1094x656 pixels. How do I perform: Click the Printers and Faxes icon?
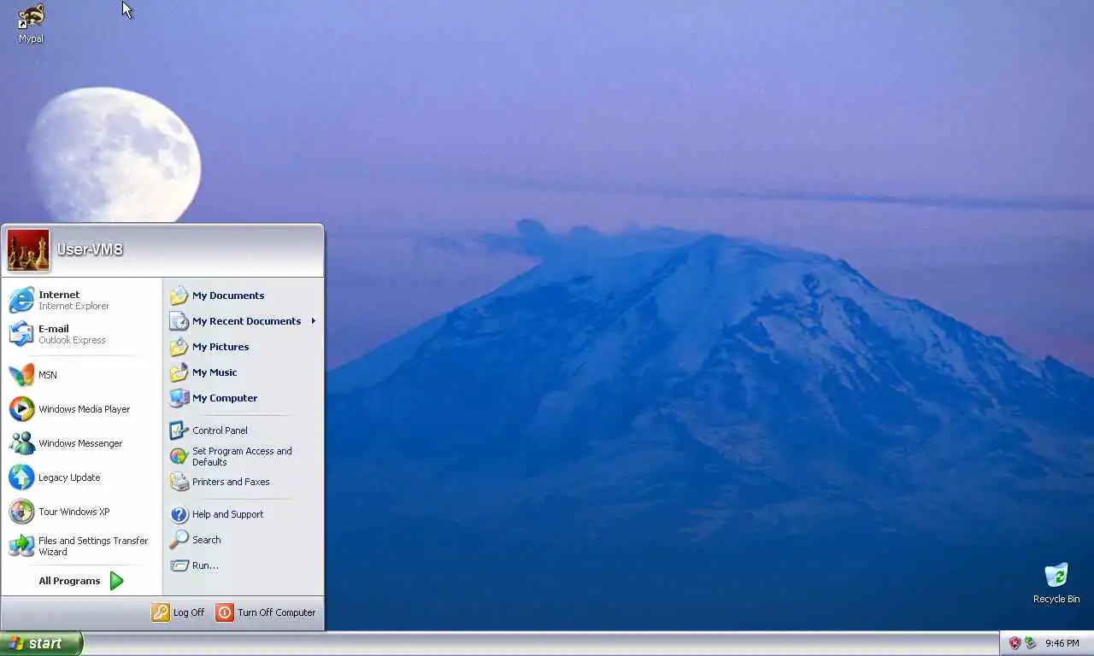point(179,482)
